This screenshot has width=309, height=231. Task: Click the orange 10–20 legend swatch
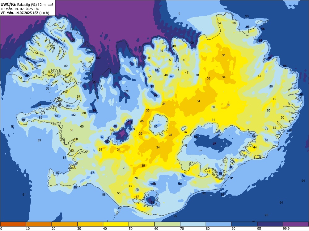click(39, 224)
